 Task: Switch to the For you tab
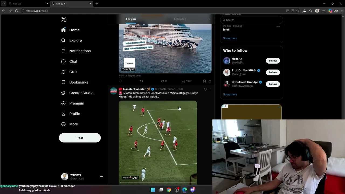pos(131,19)
